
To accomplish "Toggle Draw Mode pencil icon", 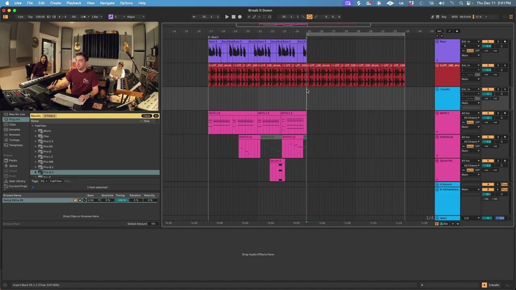I will click(433, 17).
